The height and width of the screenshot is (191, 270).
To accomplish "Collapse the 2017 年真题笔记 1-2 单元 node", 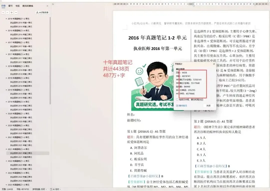I will (x=6, y=42).
